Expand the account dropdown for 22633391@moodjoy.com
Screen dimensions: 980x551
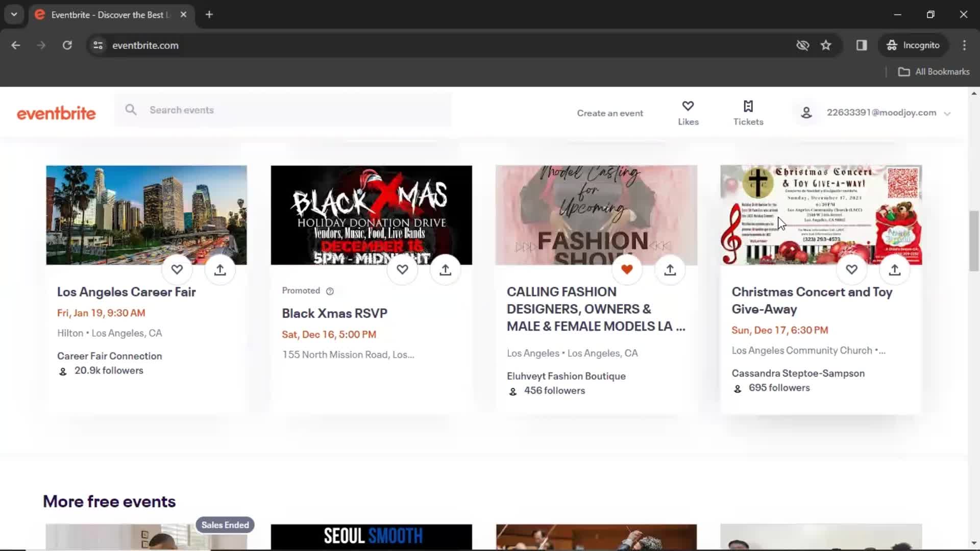tap(947, 113)
